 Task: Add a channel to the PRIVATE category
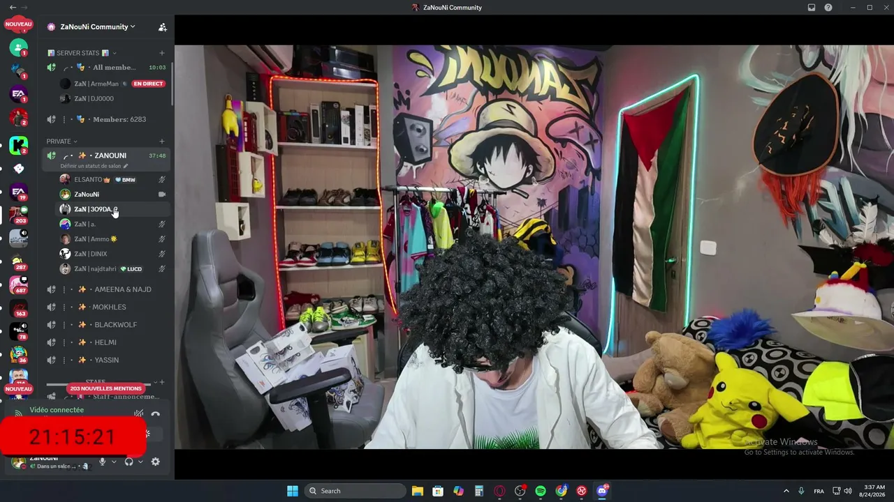click(x=162, y=142)
